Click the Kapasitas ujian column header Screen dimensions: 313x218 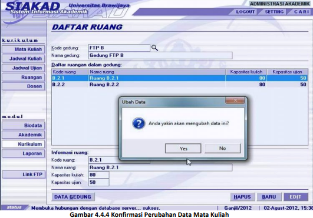pos(287,72)
